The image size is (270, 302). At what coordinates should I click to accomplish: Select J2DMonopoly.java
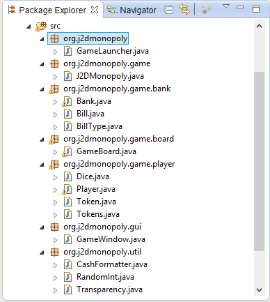click(x=110, y=76)
